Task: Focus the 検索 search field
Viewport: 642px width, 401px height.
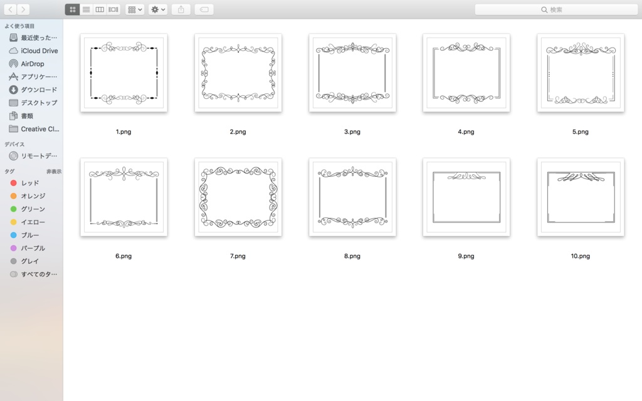Action: tap(556, 9)
